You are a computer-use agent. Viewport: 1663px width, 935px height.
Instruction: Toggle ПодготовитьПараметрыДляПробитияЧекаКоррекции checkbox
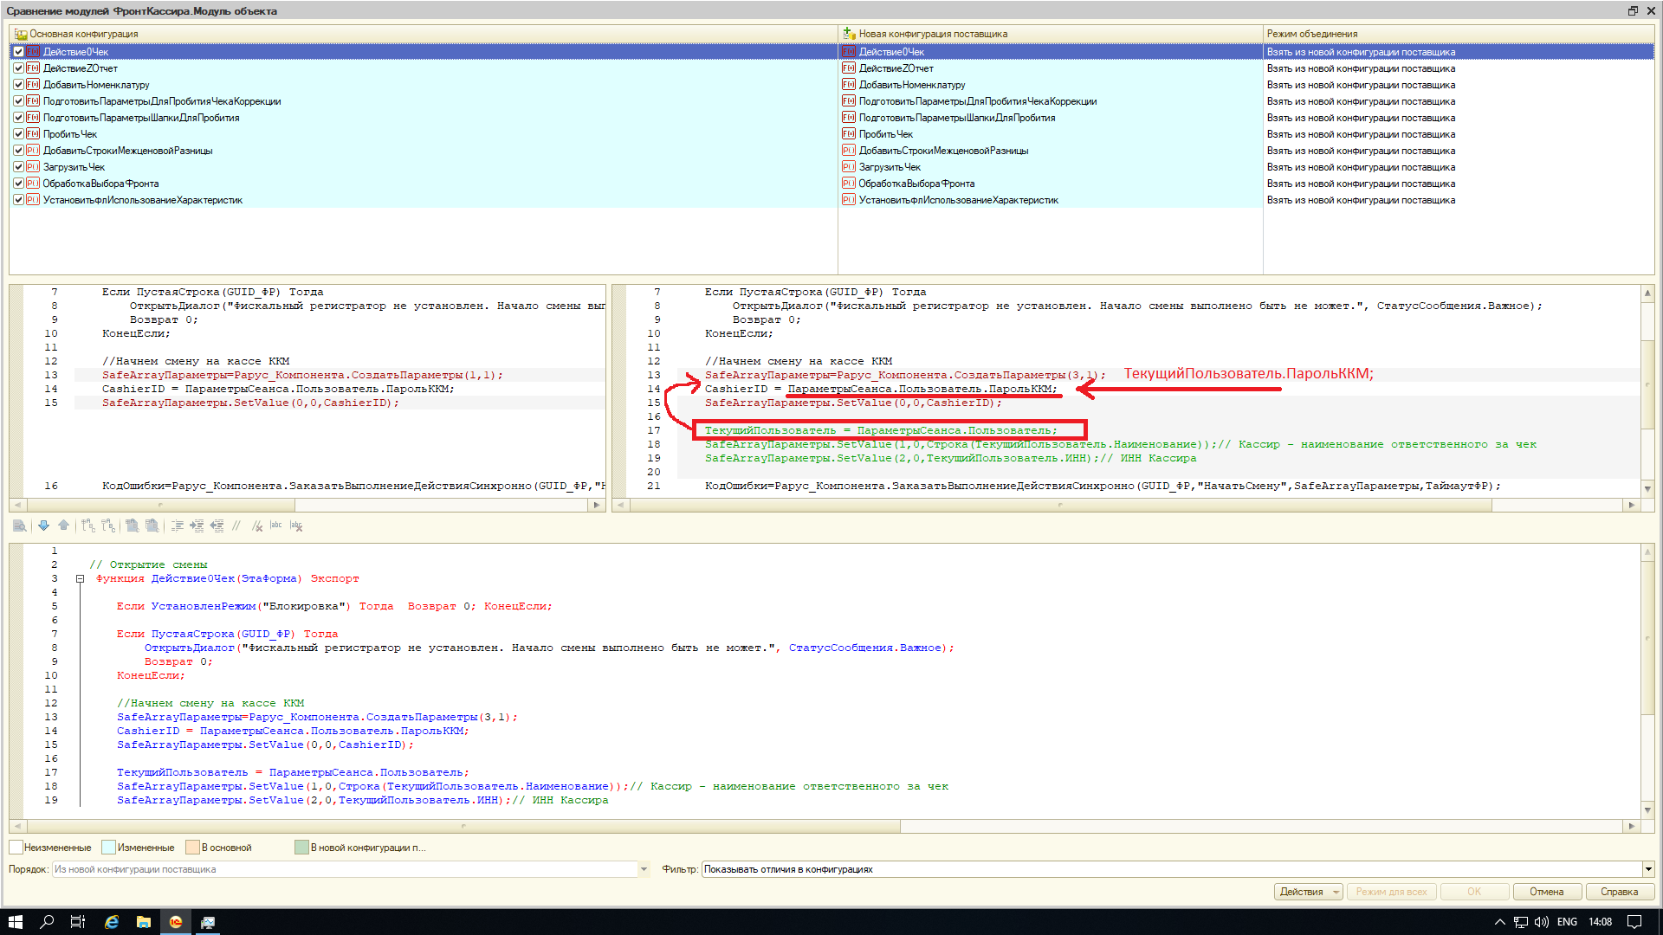18,101
